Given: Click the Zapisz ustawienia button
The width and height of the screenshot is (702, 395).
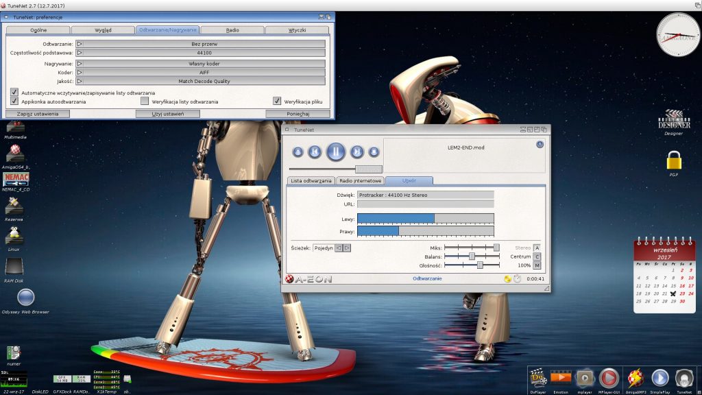Looking at the screenshot, I should click(x=38, y=114).
